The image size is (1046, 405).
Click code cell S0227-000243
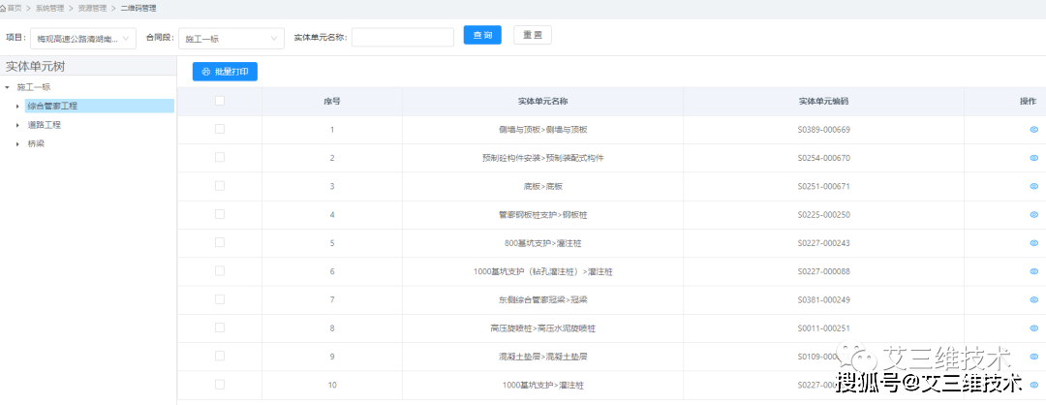824,243
